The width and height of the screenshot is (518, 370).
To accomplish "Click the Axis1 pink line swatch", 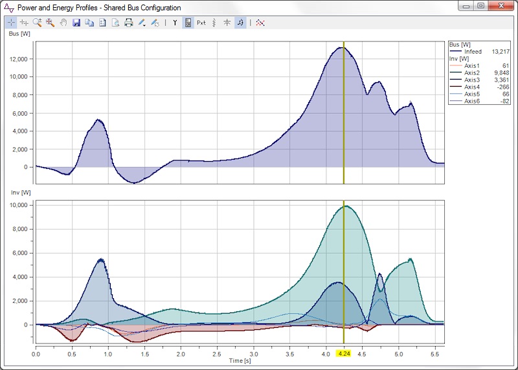I will point(455,65).
